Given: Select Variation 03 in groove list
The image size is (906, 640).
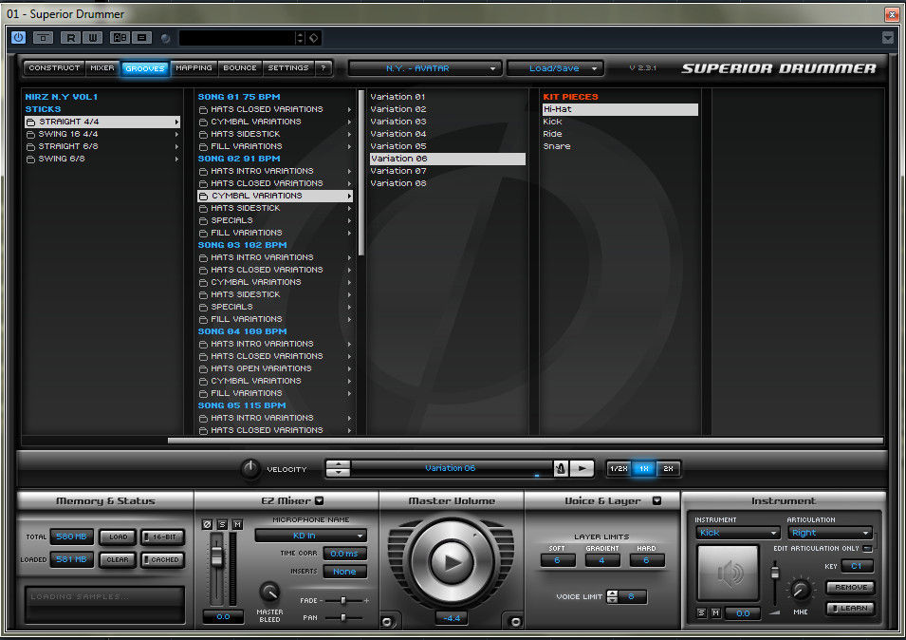Looking at the screenshot, I should coord(398,122).
